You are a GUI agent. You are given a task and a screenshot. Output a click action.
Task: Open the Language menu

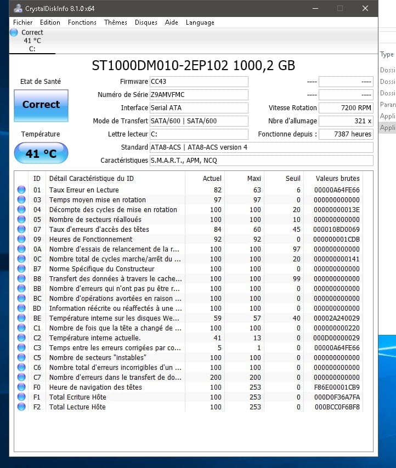tap(200, 22)
